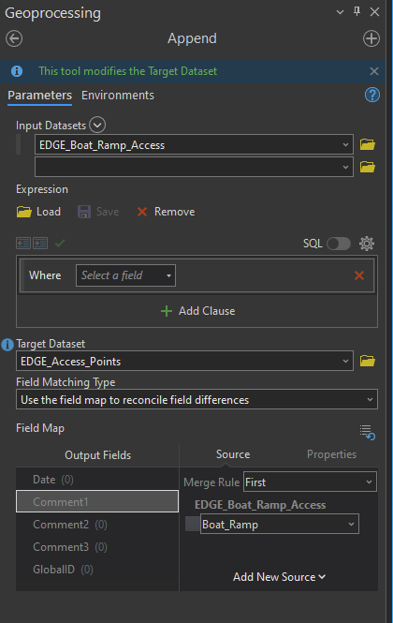Open the Merge Rule First dropdown
The width and height of the screenshot is (393, 623).
[310, 482]
